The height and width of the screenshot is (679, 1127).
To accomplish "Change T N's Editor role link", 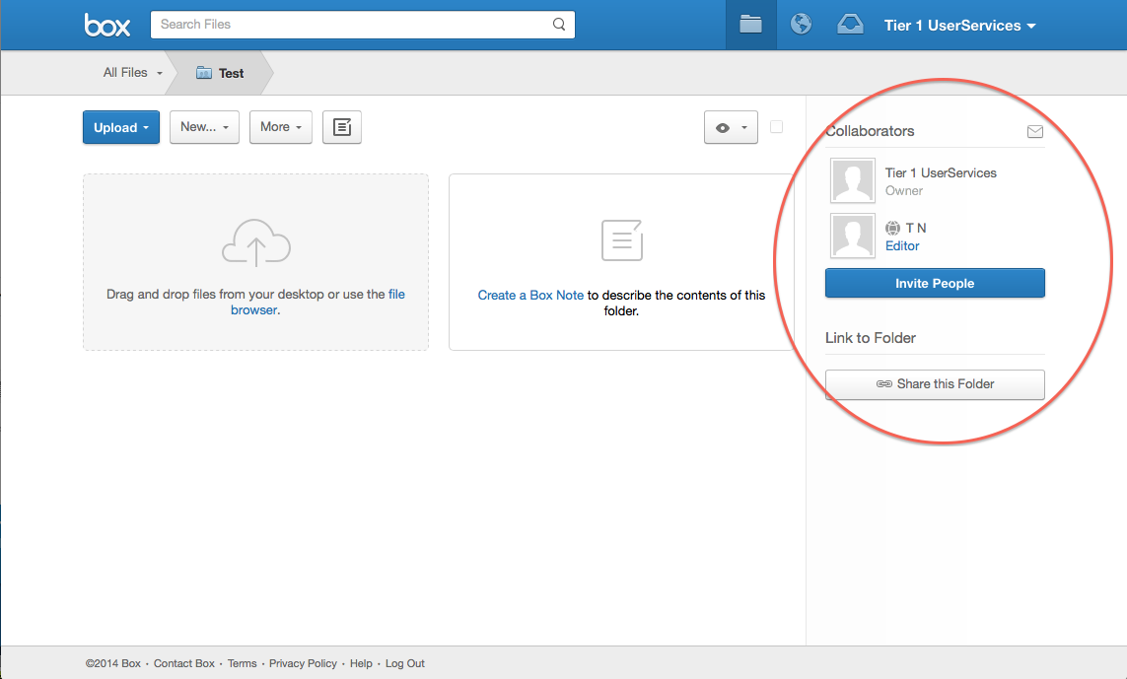I will [x=902, y=246].
